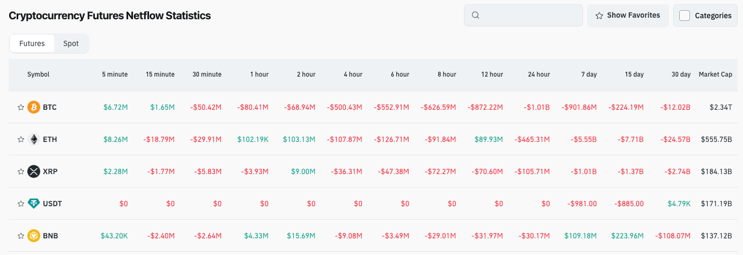Select BTC 24 hour value -$1.01B

click(x=537, y=107)
